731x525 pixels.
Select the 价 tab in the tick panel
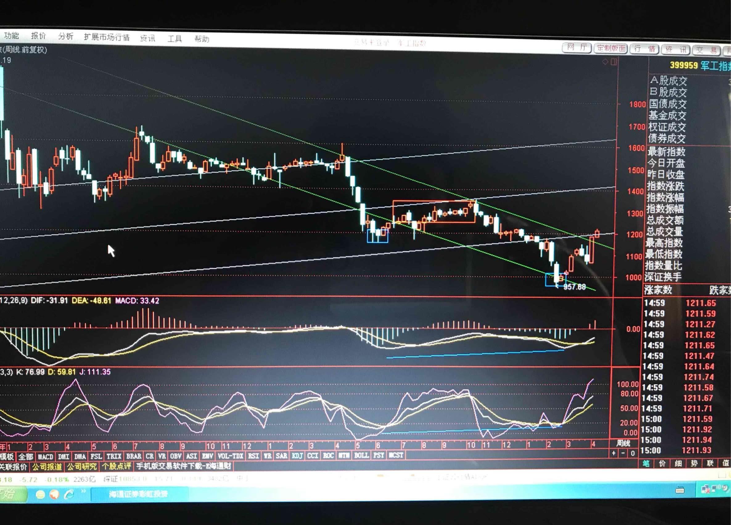(x=662, y=463)
